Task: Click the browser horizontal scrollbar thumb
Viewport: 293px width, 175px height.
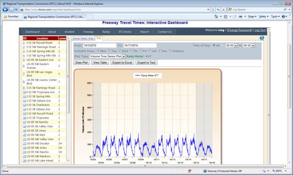Action: point(145,166)
